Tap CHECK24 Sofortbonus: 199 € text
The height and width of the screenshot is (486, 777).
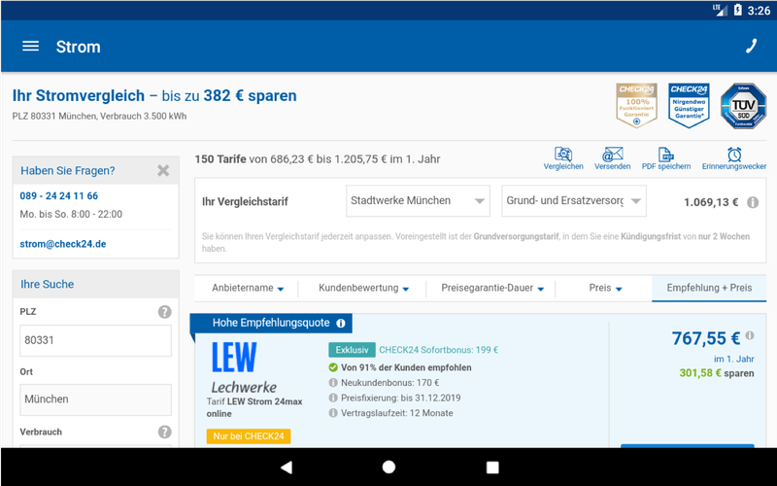[x=439, y=350]
